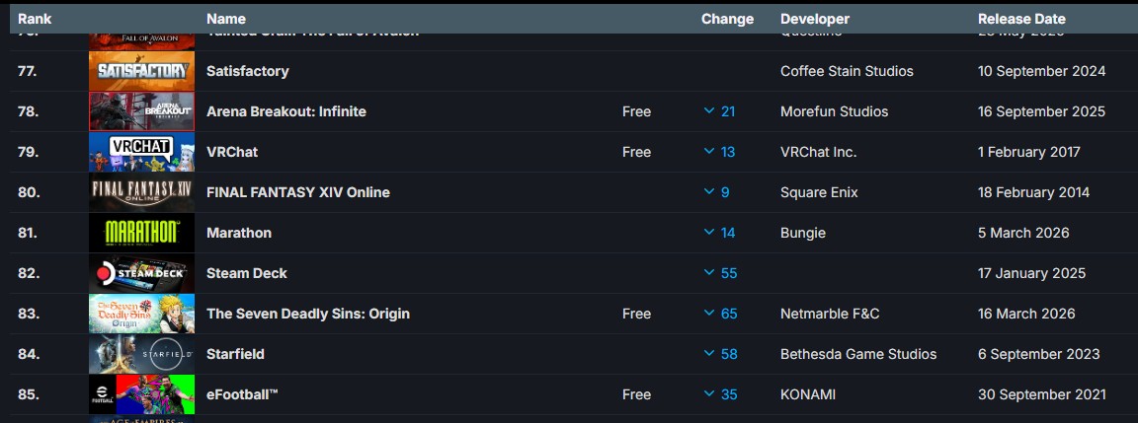Open the Marathon title link
The image size is (1138, 423).
pos(239,234)
